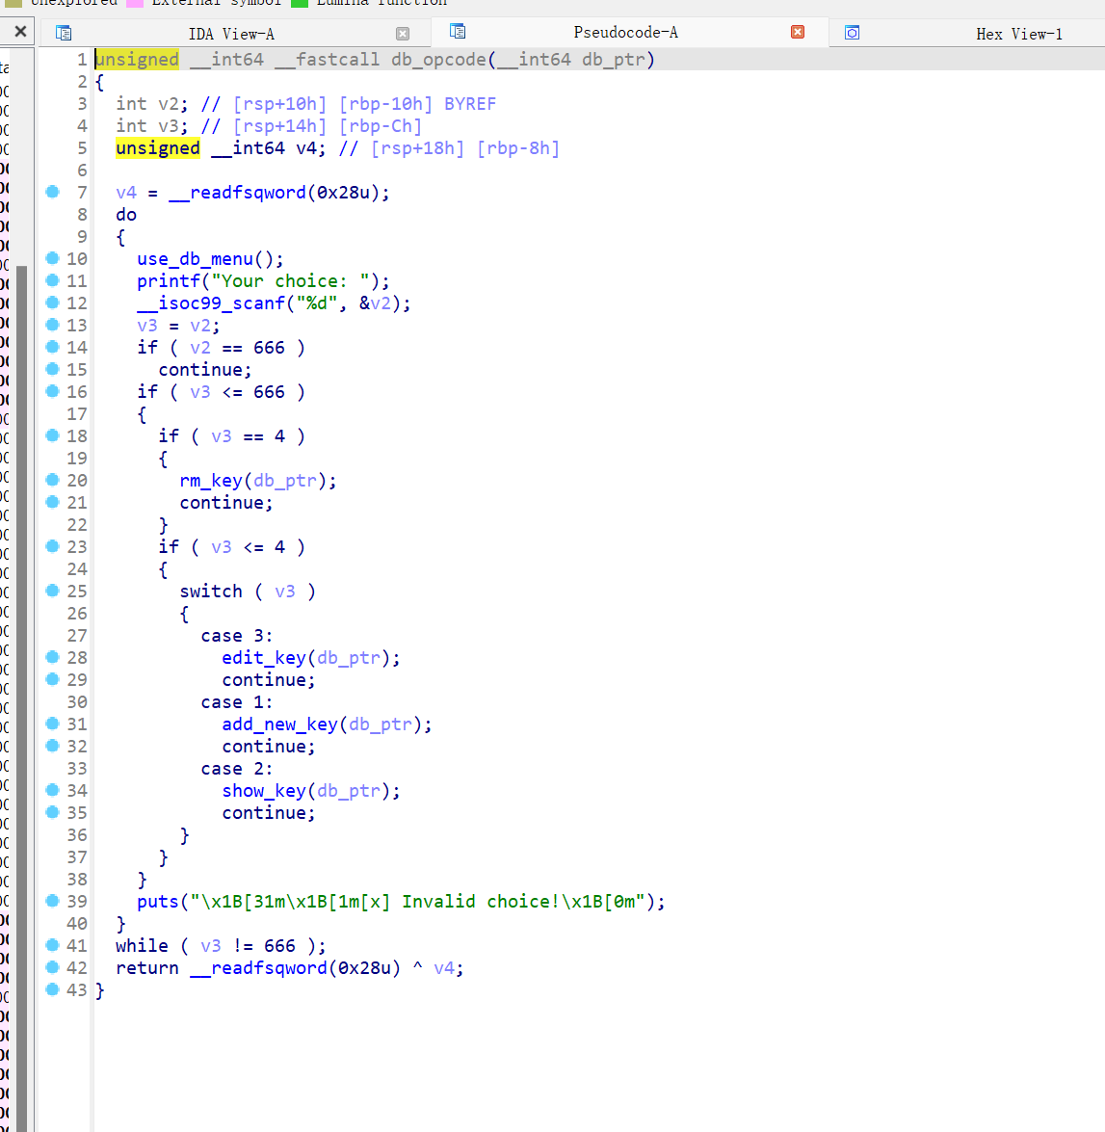Click the Hex View-1 tab icon
1105x1132 pixels.
pos(853,33)
